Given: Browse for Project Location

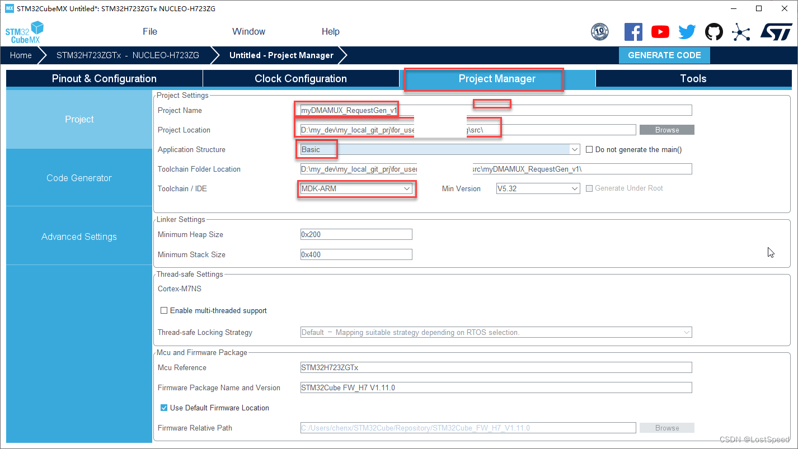Looking at the screenshot, I should (666, 130).
